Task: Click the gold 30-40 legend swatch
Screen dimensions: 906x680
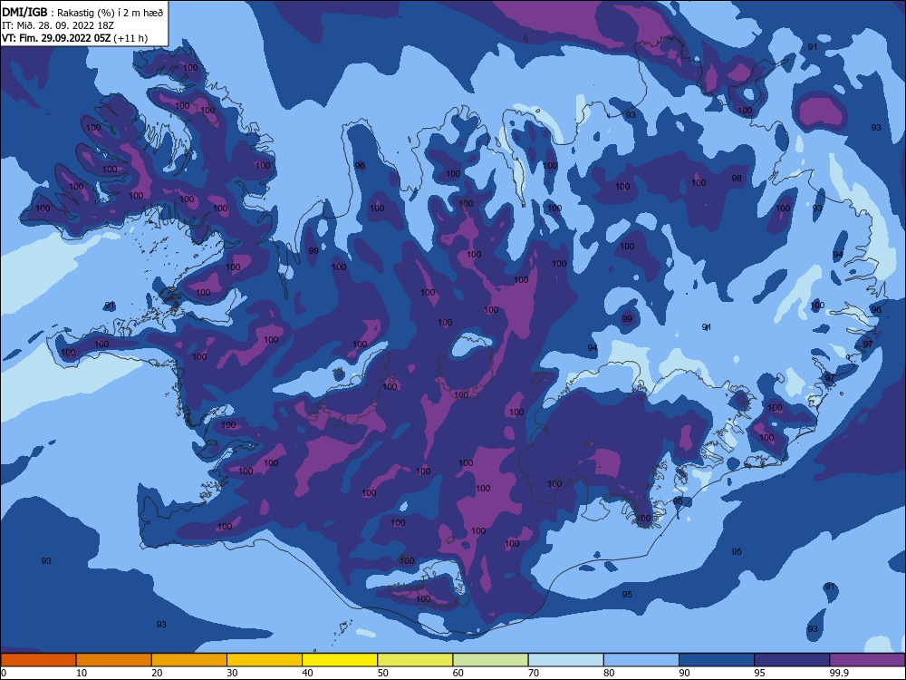Action: pos(265,660)
